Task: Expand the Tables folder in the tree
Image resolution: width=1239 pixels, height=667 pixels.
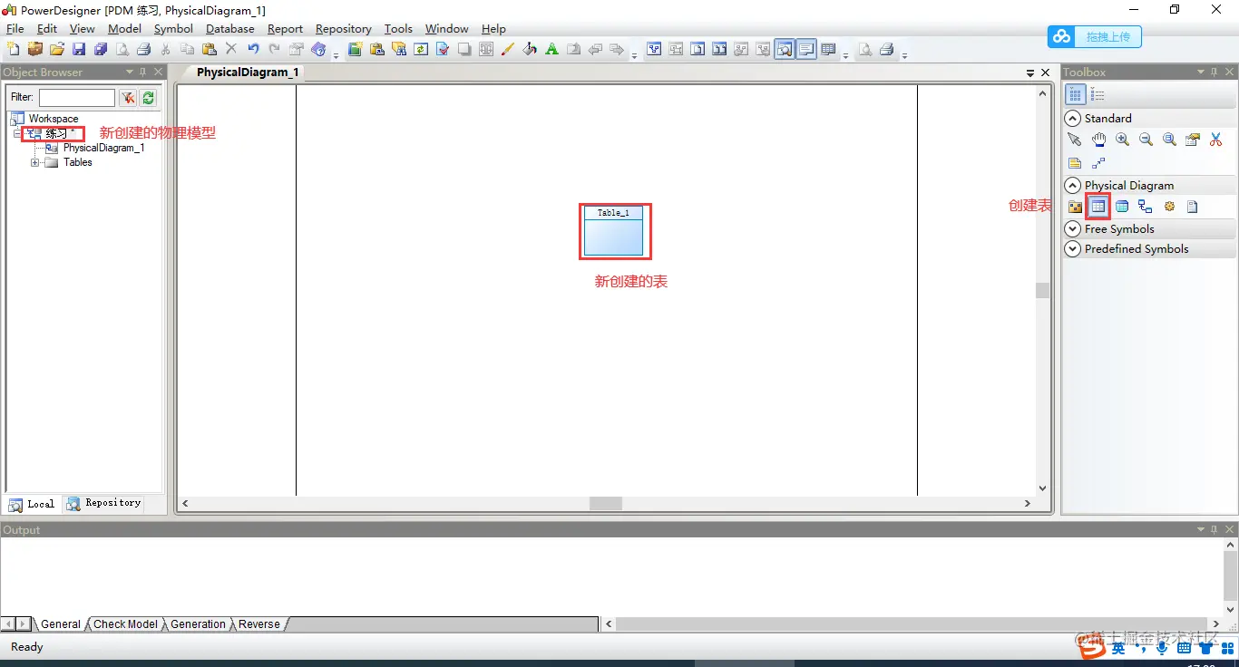Action: [35, 163]
